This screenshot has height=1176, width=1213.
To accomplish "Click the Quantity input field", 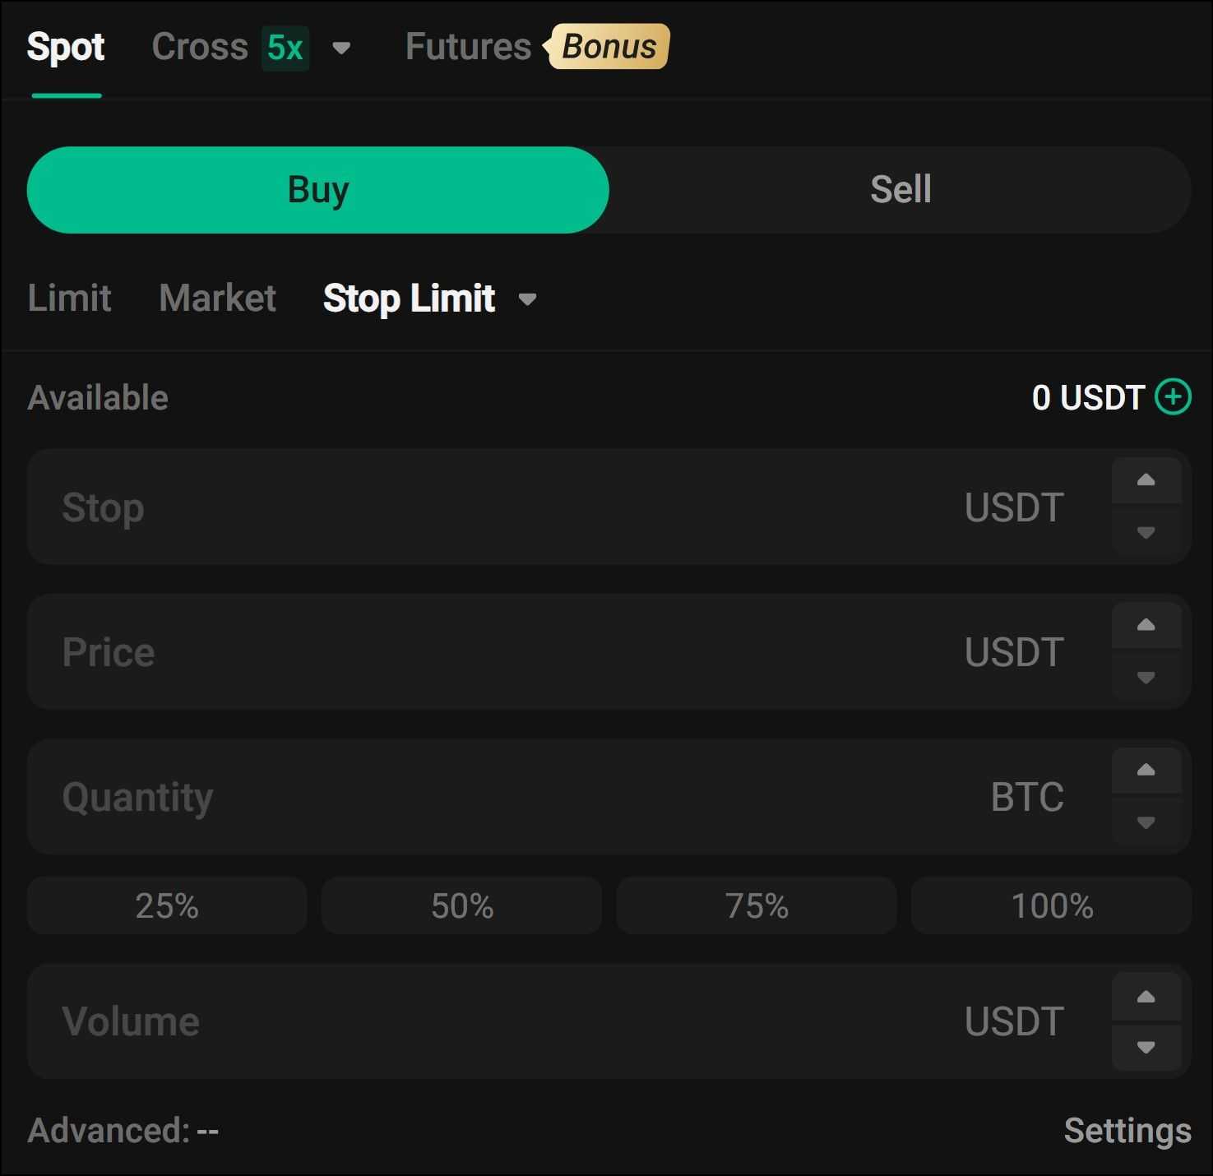I will [x=493, y=796].
